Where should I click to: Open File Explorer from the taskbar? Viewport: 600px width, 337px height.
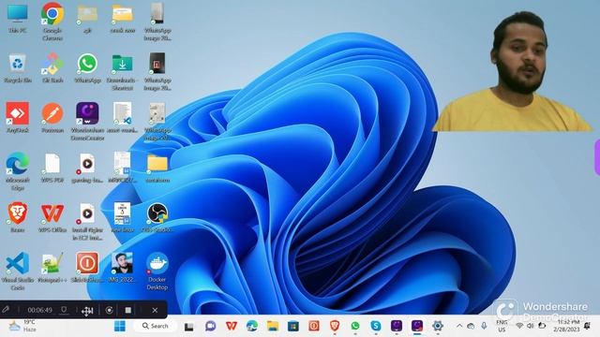(x=273, y=326)
